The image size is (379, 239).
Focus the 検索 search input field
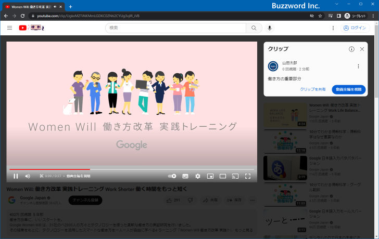(176, 28)
